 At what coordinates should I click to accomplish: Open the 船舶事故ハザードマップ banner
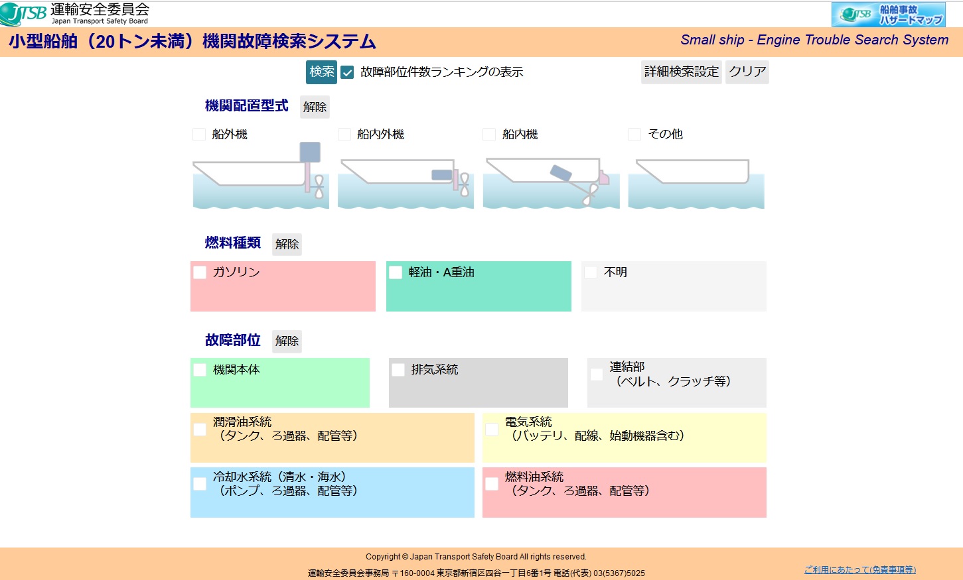point(888,14)
